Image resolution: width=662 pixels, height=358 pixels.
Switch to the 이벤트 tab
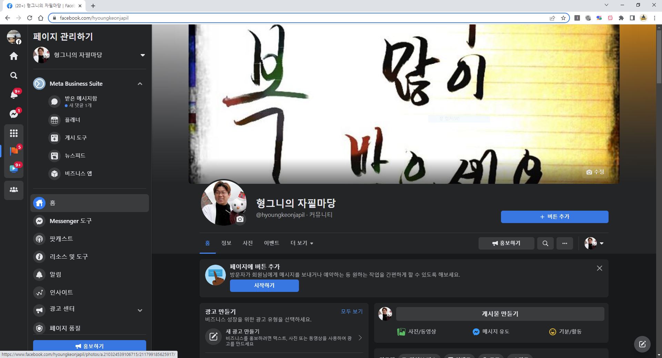click(x=272, y=243)
